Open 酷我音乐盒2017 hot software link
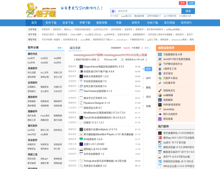The image size is (220, 169). coord(179,152)
